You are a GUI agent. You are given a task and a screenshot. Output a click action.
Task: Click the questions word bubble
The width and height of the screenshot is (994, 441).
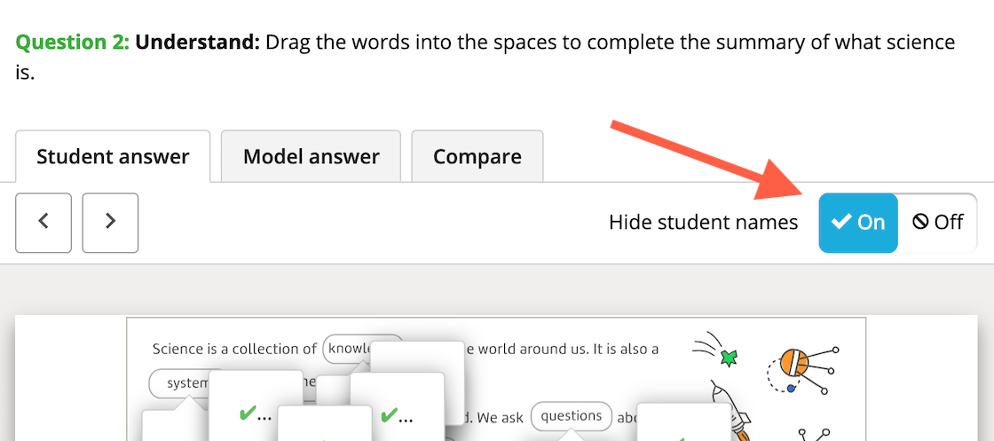click(x=572, y=416)
